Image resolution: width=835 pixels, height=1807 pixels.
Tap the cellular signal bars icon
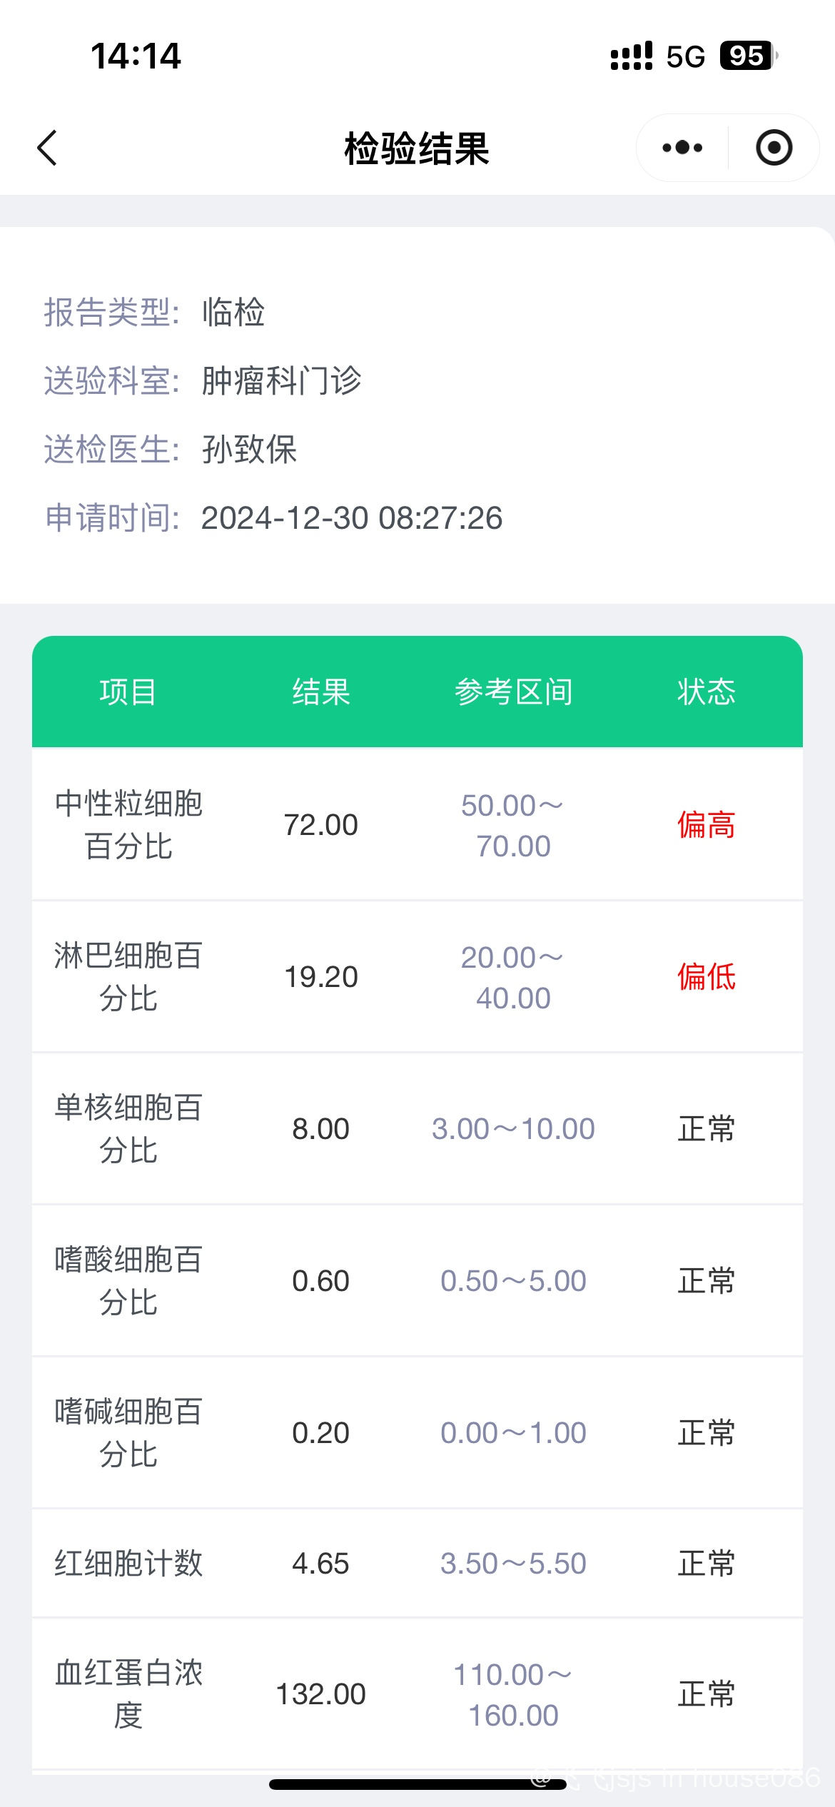point(631,56)
